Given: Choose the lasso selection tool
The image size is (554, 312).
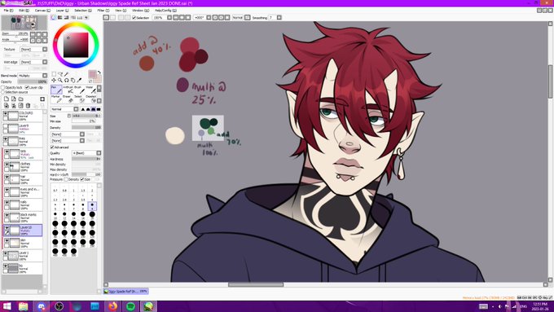Looking at the screenshot, I should click(60, 74).
